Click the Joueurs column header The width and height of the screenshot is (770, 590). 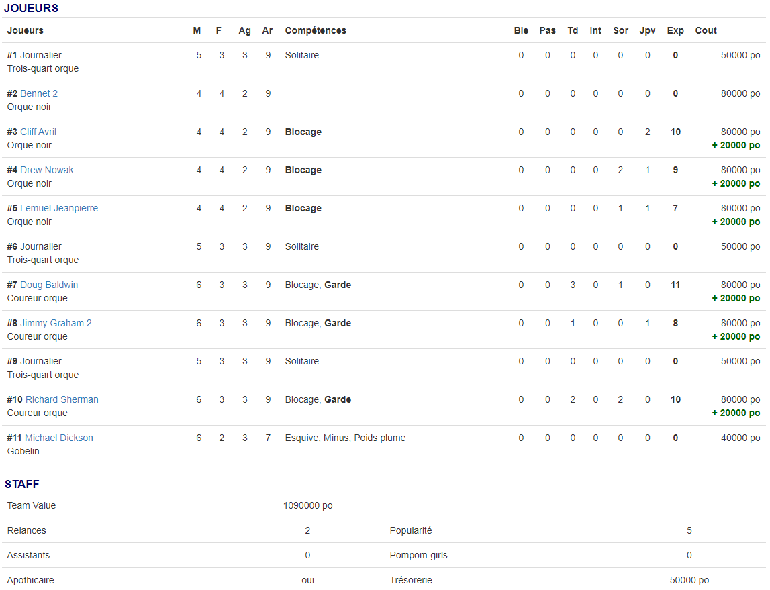26,30
